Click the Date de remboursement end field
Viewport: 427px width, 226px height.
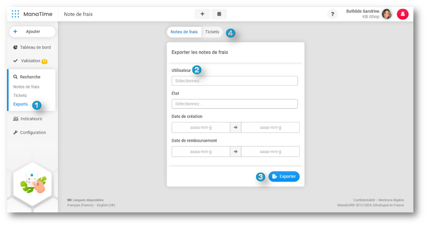pos(270,152)
